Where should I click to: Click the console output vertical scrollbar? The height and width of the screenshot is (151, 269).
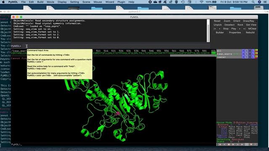point(208,31)
